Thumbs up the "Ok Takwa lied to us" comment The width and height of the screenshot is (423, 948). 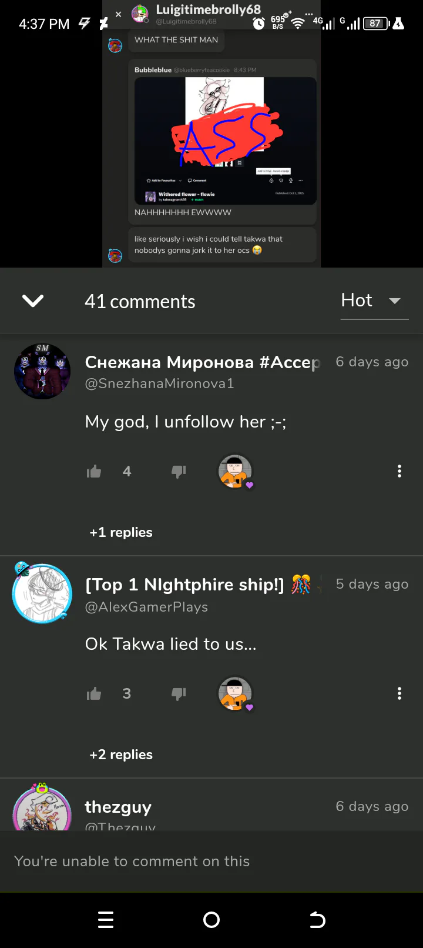pos(94,693)
